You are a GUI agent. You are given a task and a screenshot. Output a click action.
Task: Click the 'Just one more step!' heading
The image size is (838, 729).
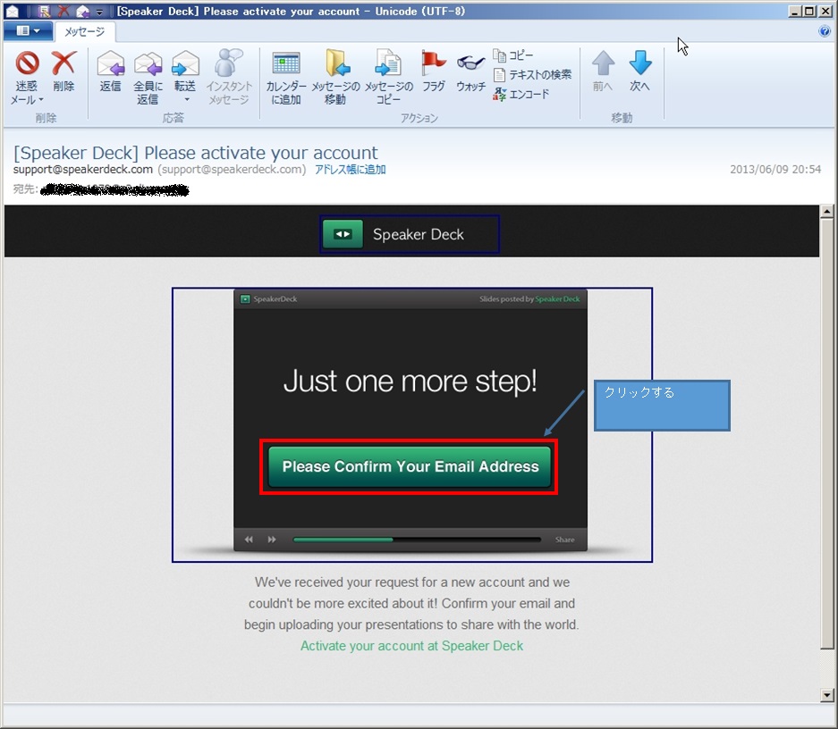pos(410,381)
